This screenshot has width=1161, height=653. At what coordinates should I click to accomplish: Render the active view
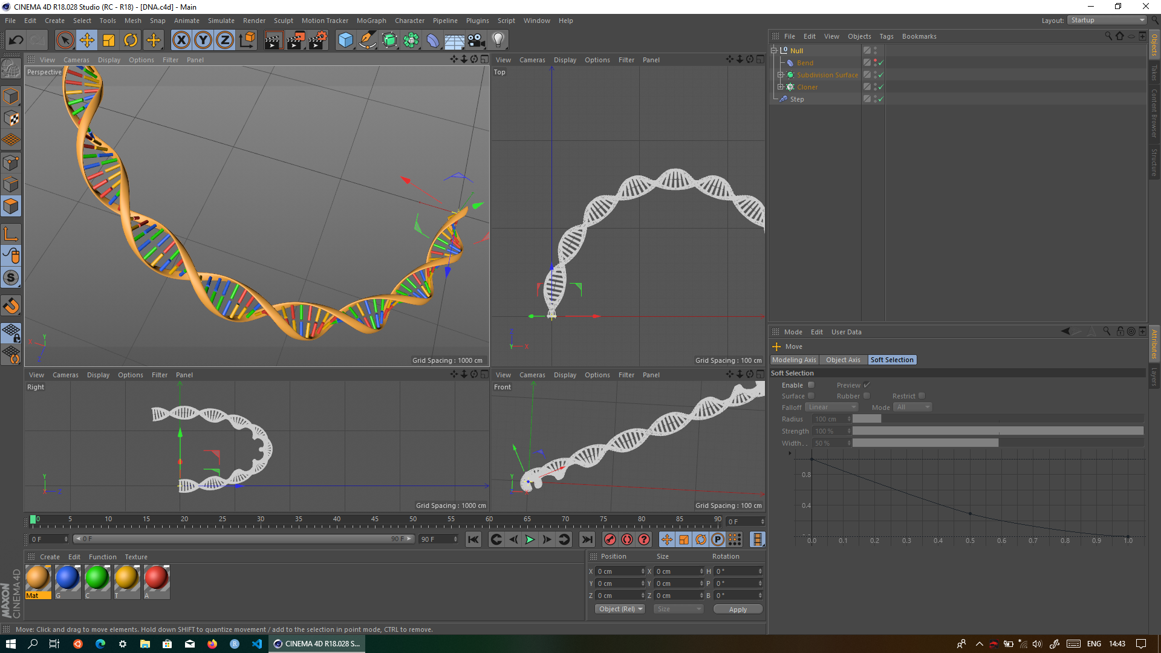[273, 41]
